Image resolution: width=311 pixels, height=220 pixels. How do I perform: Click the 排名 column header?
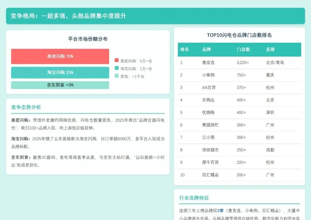(x=185, y=49)
